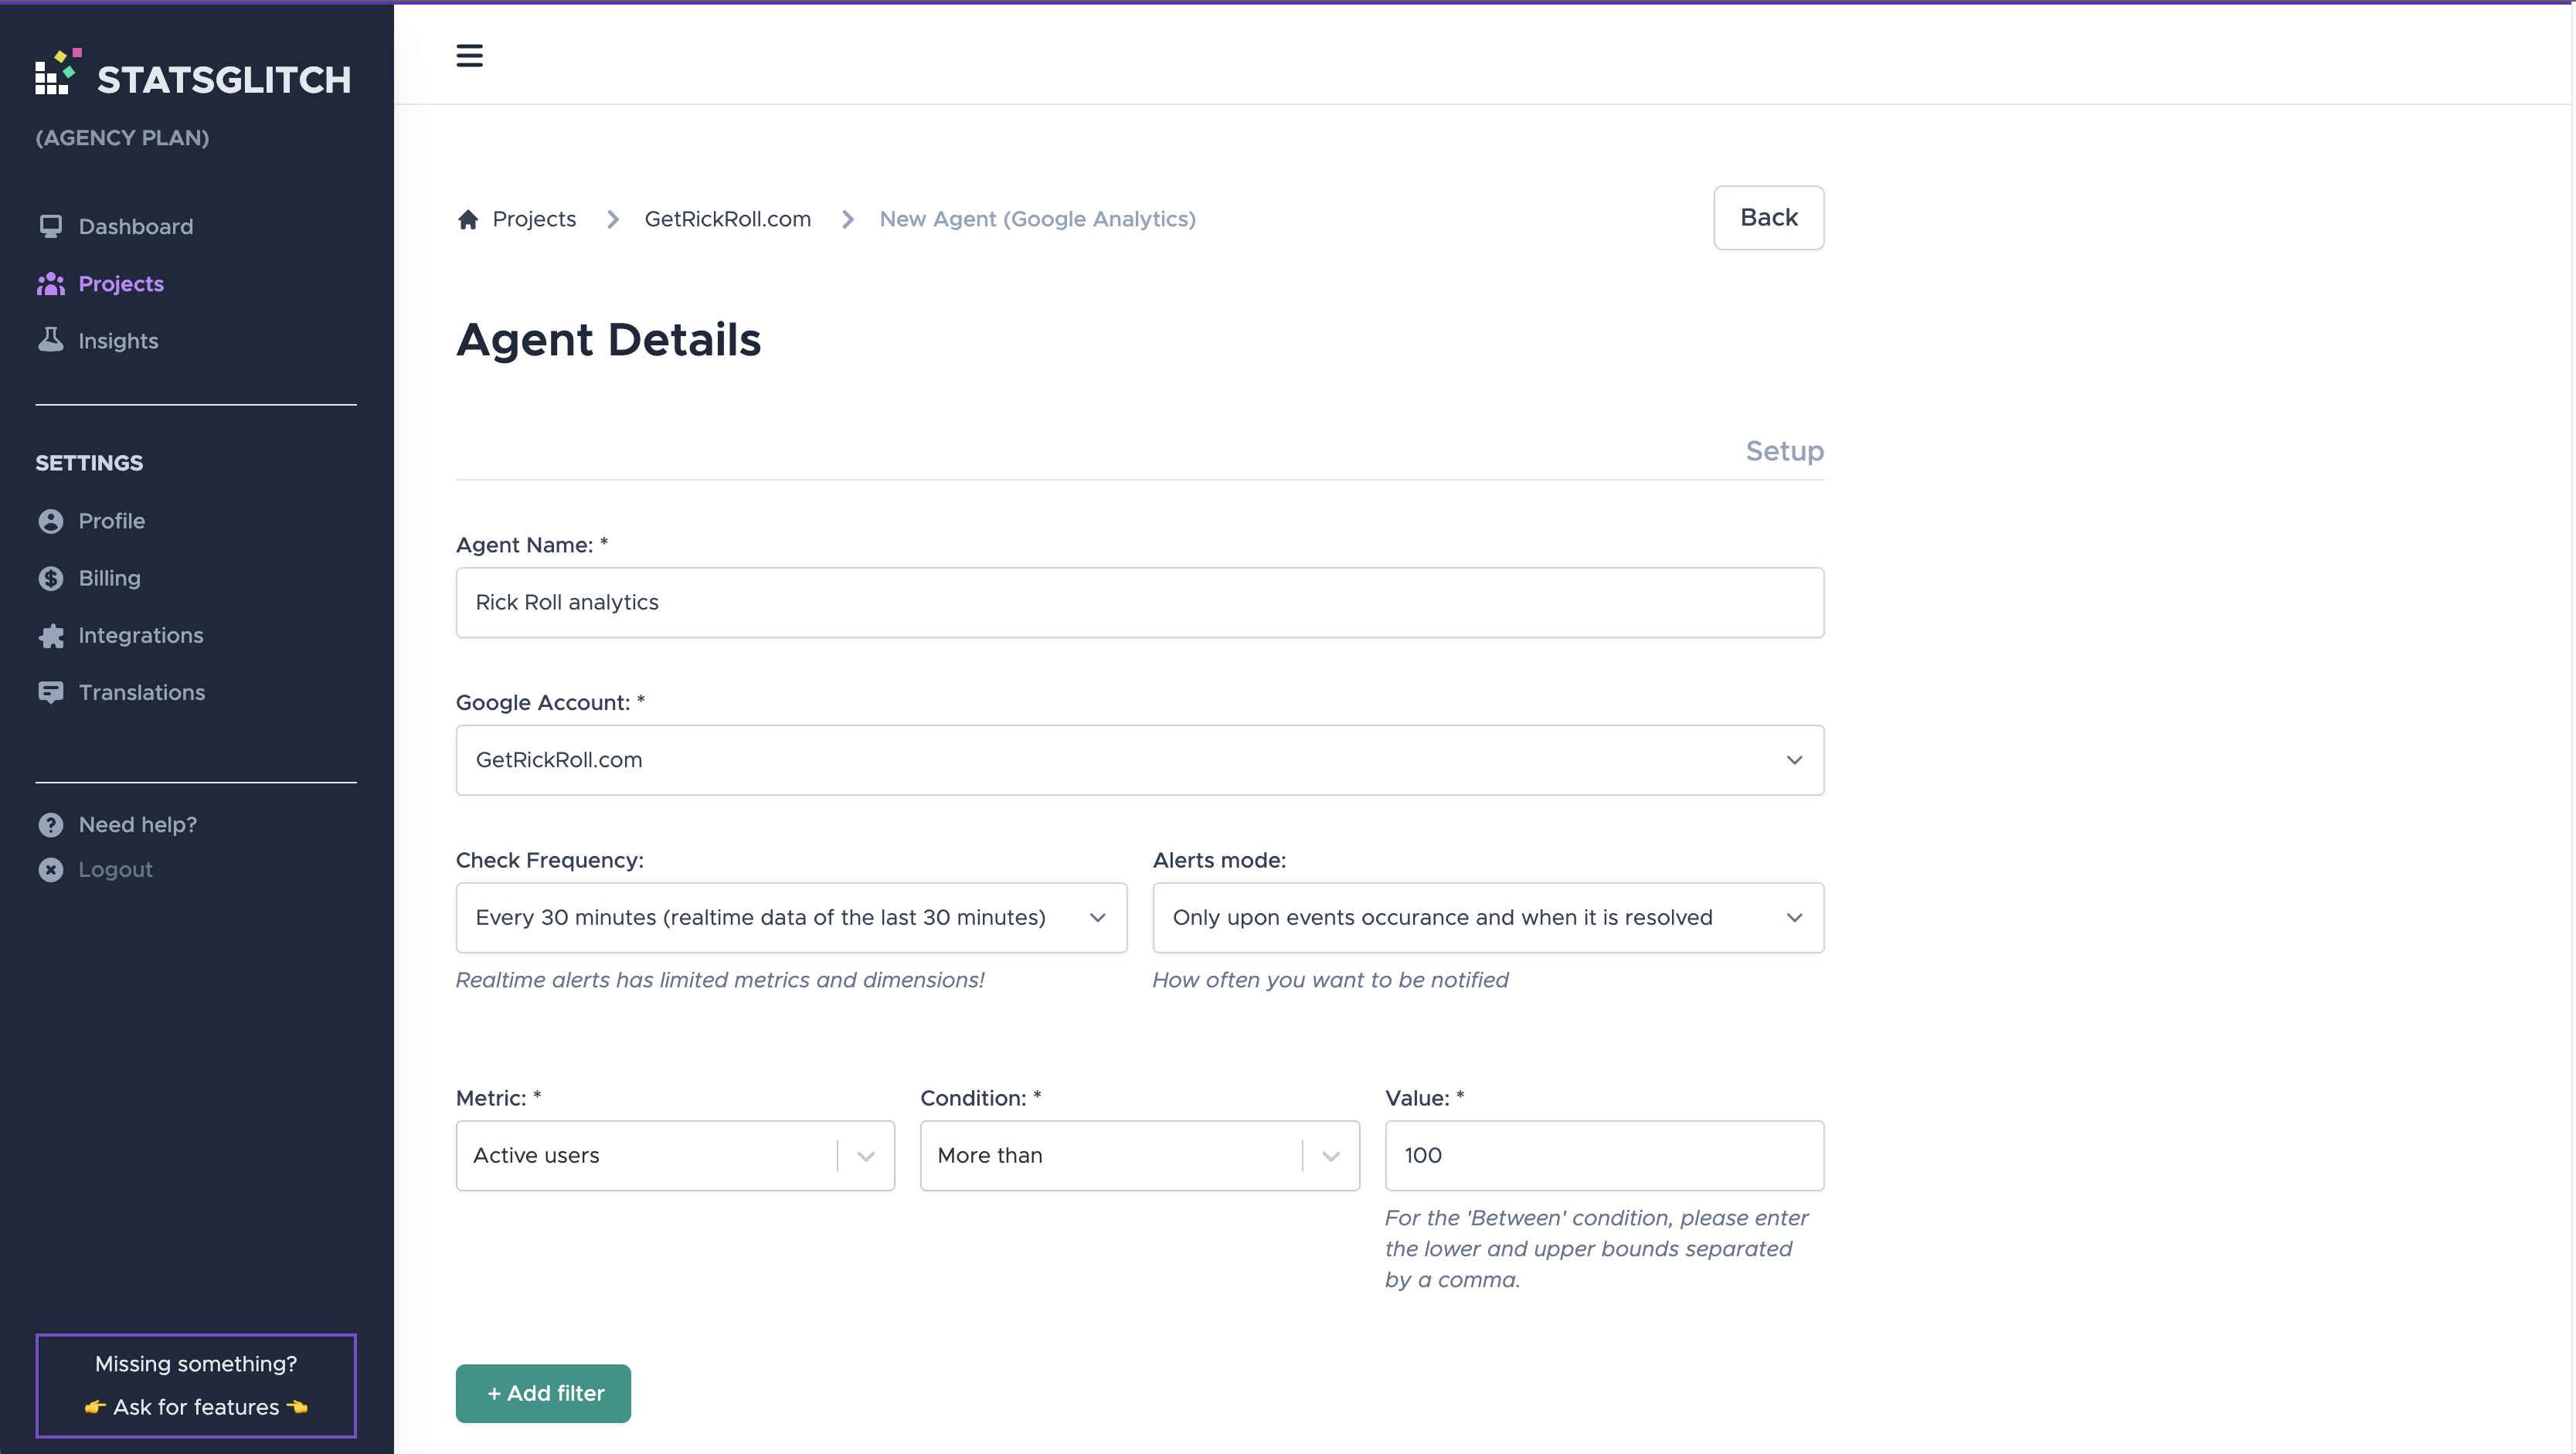Click the Integrations puzzle icon

51,636
